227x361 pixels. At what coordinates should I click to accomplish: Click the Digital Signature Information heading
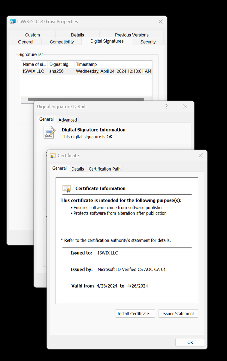coord(93,130)
